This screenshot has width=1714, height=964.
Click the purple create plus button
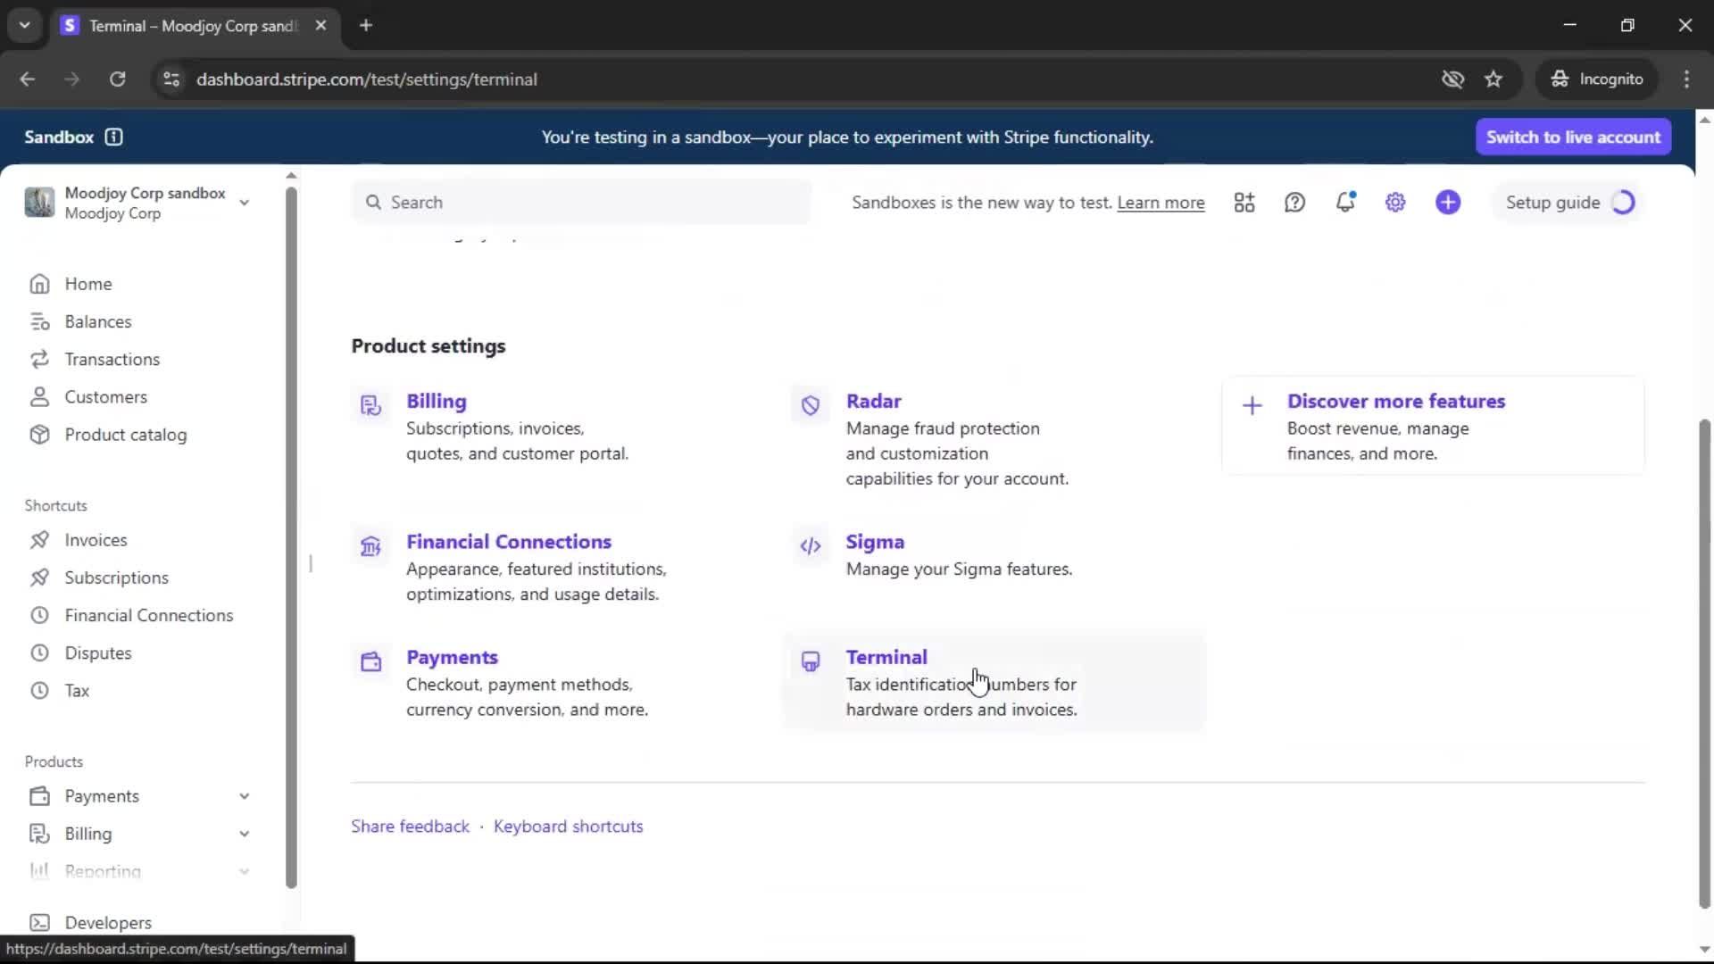click(1448, 203)
